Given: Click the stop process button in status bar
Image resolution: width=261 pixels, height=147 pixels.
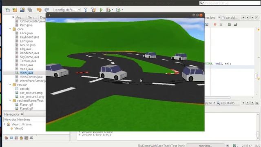Looking at the screenshot, I should click(228, 146).
